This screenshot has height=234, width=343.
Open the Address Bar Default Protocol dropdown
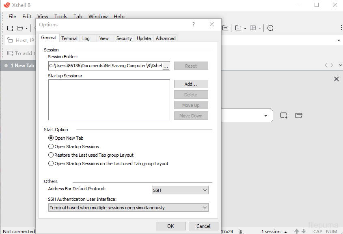coord(180,190)
